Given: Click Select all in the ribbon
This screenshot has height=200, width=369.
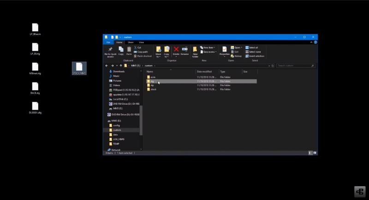Looking at the screenshot, I should click(253, 47).
